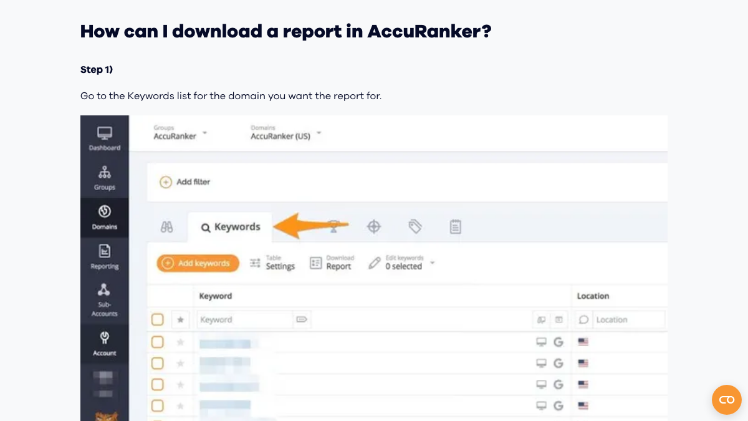Click the Google icon in third keyword row
Screen dimensions: 748x421
coord(559,384)
